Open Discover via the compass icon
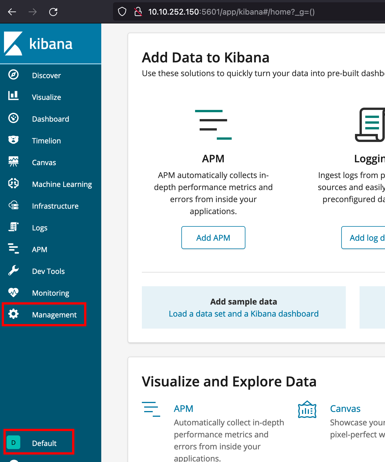385x462 pixels. point(13,75)
